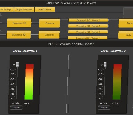Click Input Channel 1 RMS level meter
The height and width of the screenshot is (115, 133).
point(29,82)
